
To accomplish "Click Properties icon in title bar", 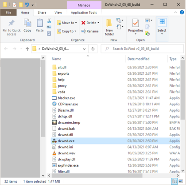I will point(14,5).
